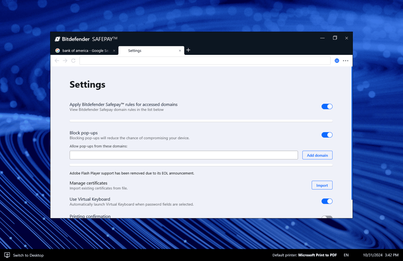The width and height of the screenshot is (403, 261).
Task: Click Adobe Flash Player support removed notice
Action: coord(132,173)
